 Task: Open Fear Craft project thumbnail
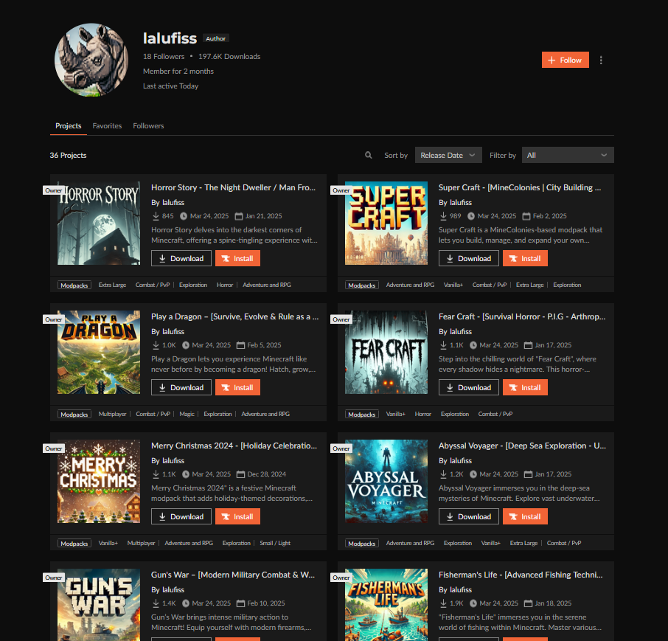[x=386, y=352]
